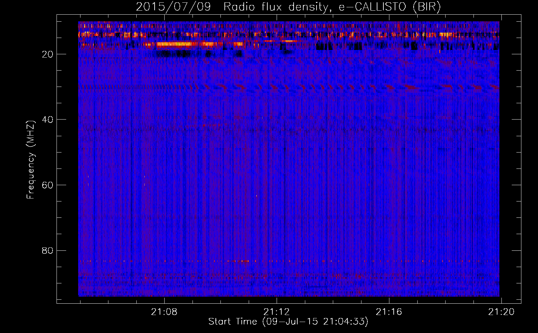The width and height of the screenshot is (538, 333).
Task: Select the 'Frequency (MHZ)' axis label
Action: tap(31, 160)
